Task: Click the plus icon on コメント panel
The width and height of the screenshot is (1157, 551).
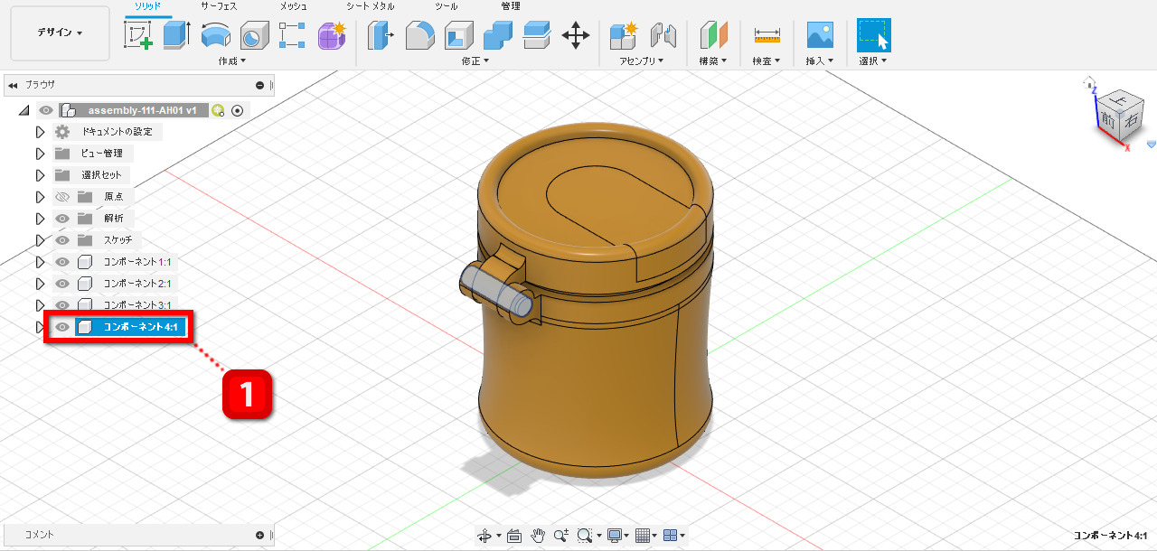Action: click(260, 535)
